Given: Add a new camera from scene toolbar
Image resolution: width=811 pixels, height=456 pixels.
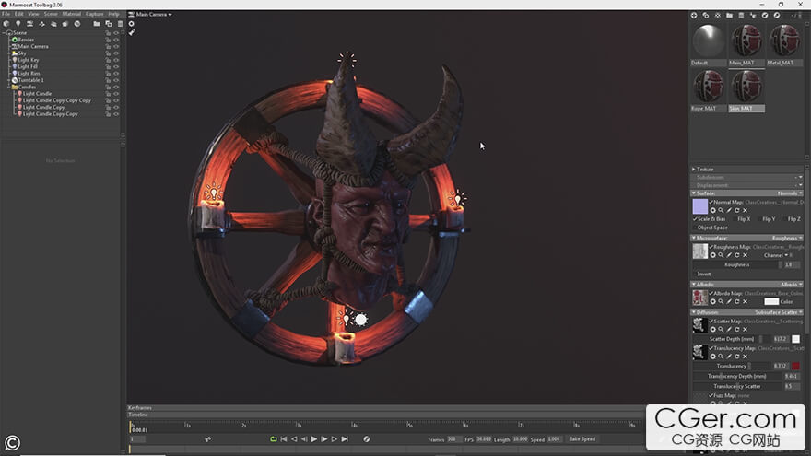Looking at the screenshot, I should (30, 24).
